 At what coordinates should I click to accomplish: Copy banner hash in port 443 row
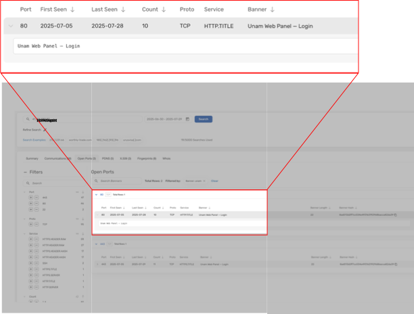point(396,265)
